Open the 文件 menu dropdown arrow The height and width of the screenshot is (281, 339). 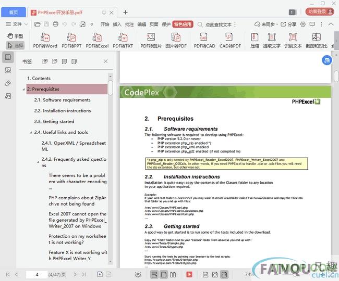[x=26, y=24]
